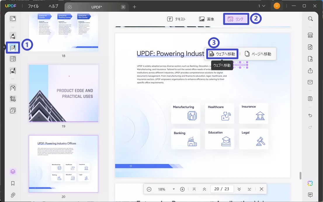Jump to the last page
Image resolution: width=323 pixels, height=202 pixels.
[x=249, y=189]
